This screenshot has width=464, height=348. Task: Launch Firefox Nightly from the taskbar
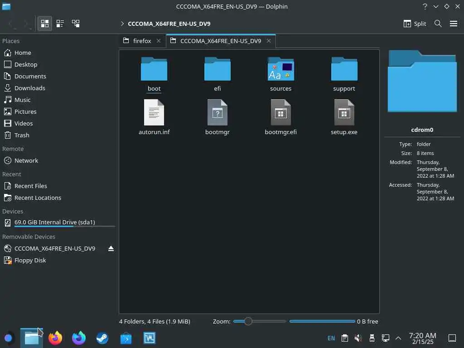pyautogui.click(x=79, y=338)
